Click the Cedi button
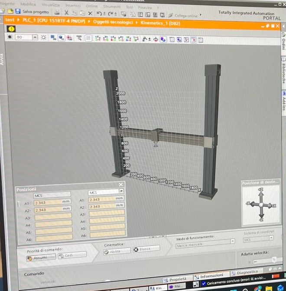 [72, 255]
